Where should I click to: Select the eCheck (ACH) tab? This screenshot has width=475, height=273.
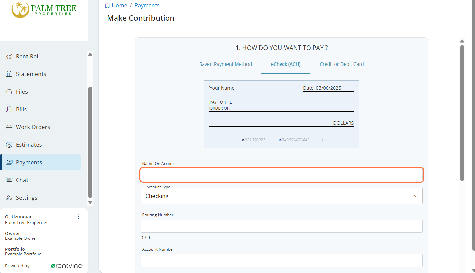(286, 64)
